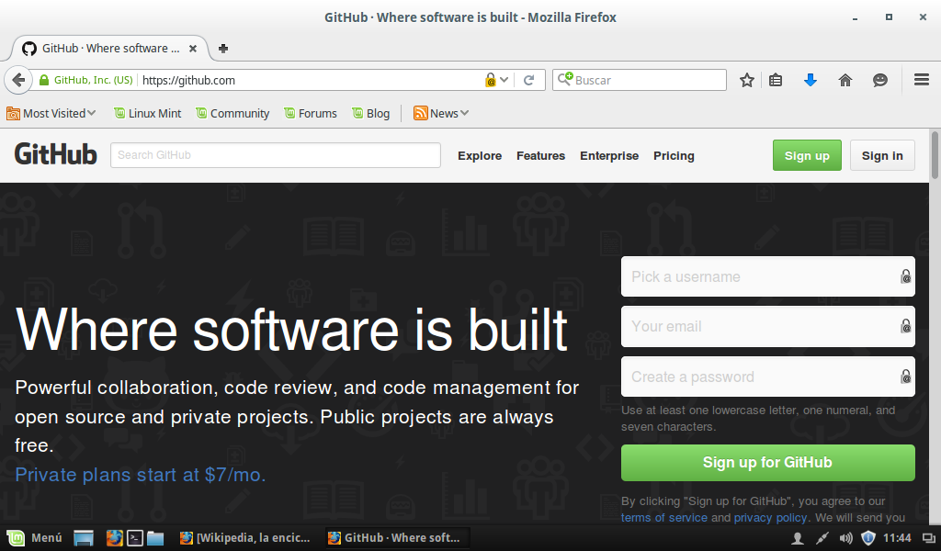Viewport: 941px width, 551px height.
Task: Bookmark this page with the star icon
Action: click(746, 80)
